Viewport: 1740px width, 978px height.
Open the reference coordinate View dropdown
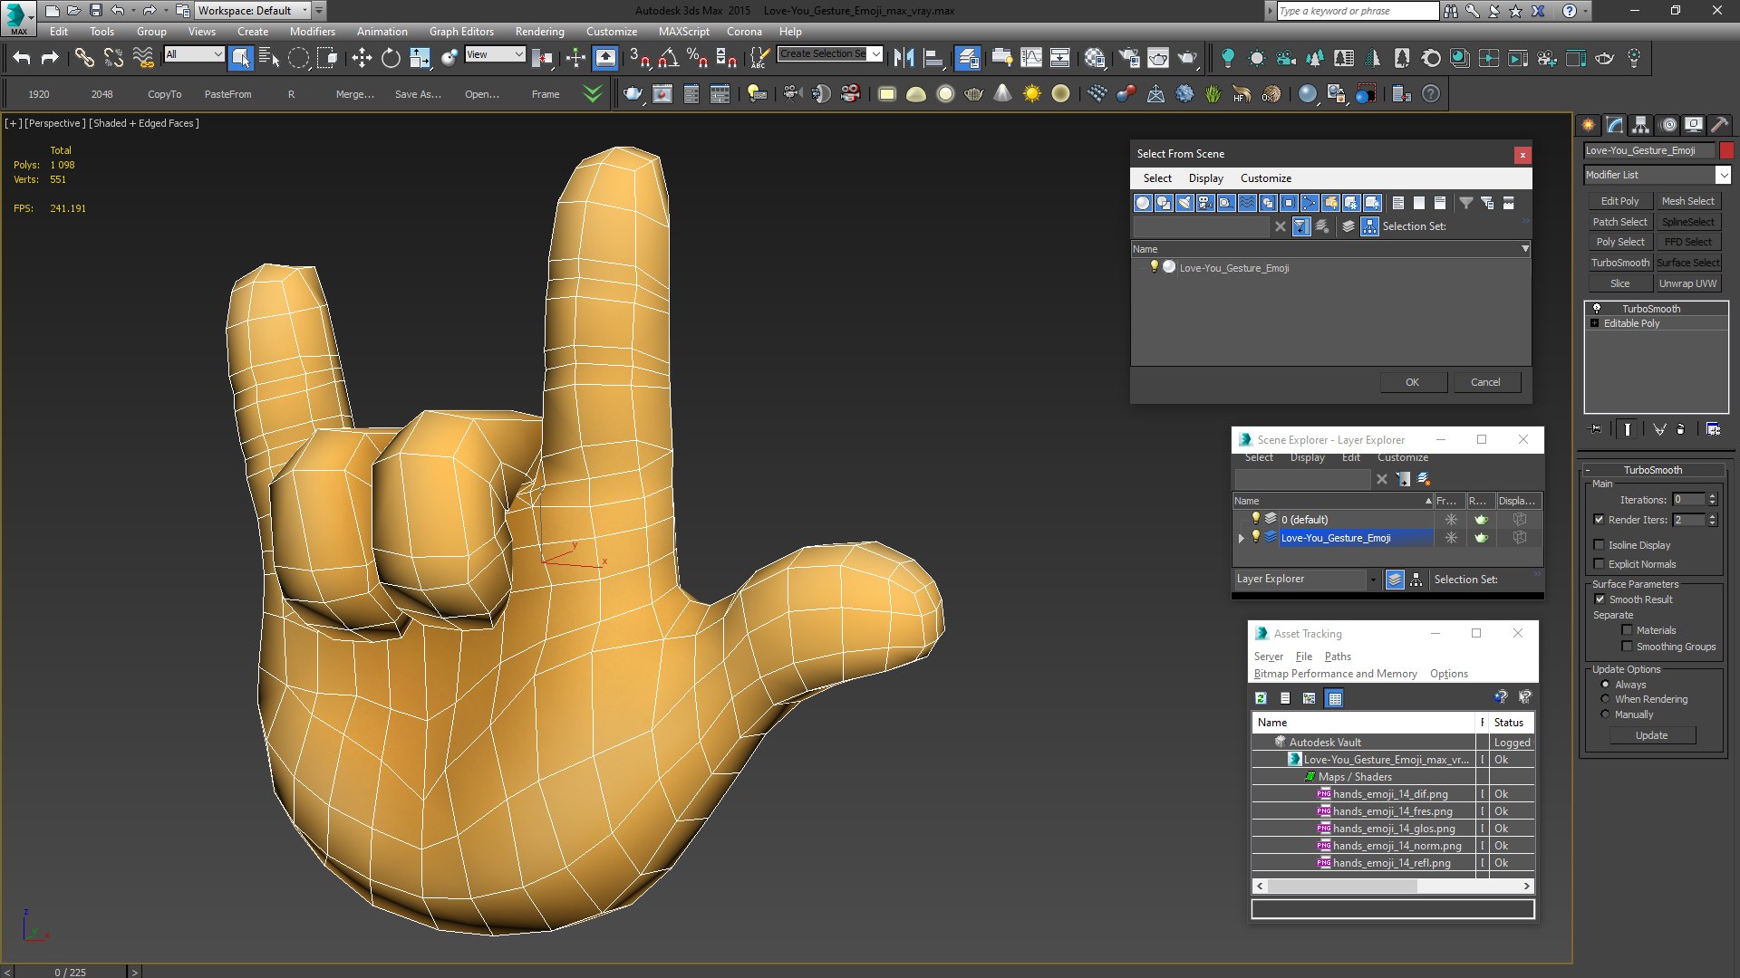click(x=495, y=54)
